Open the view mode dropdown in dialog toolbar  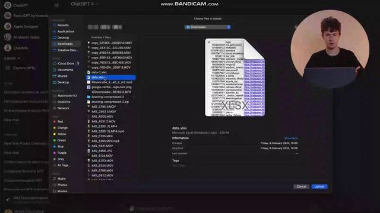click(x=106, y=27)
